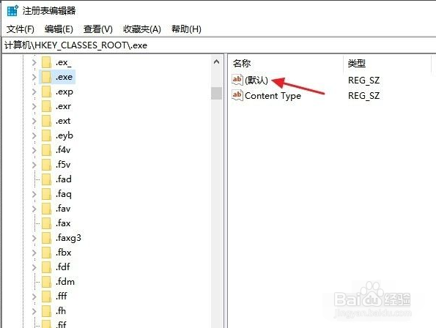
Task: Open the 文件(F) menu
Action: click(x=21, y=29)
